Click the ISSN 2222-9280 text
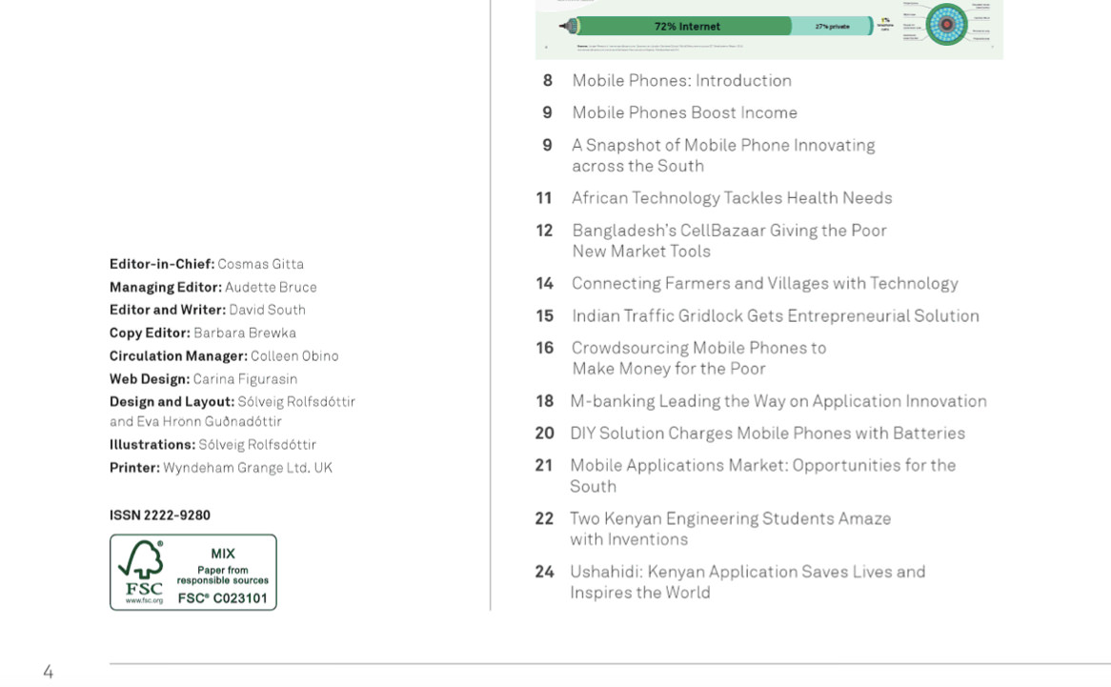The image size is (1111, 687). [160, 515]
